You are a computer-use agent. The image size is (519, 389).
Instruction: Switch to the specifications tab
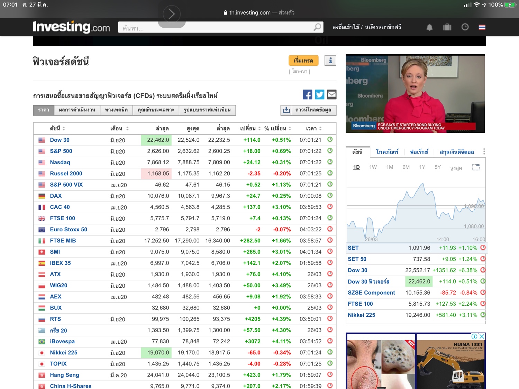click(x=156, y=110)
